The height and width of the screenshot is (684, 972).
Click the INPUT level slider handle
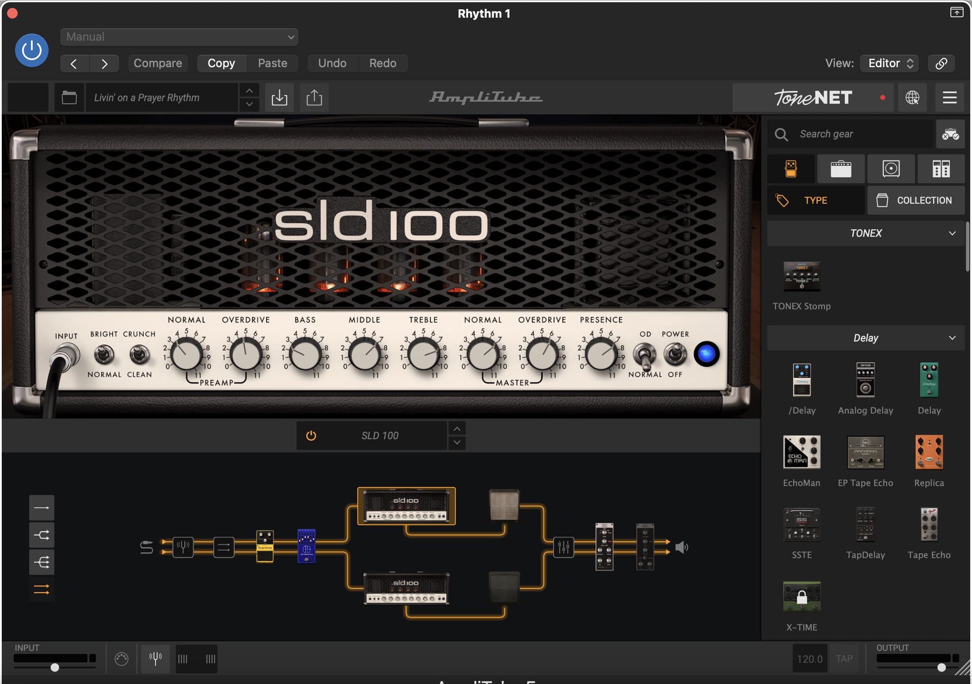coord(55,668)
